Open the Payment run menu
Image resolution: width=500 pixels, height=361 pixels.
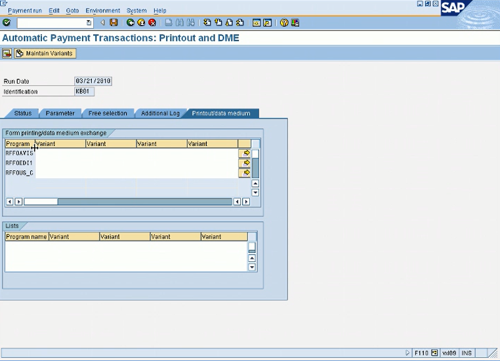point(24,10)
